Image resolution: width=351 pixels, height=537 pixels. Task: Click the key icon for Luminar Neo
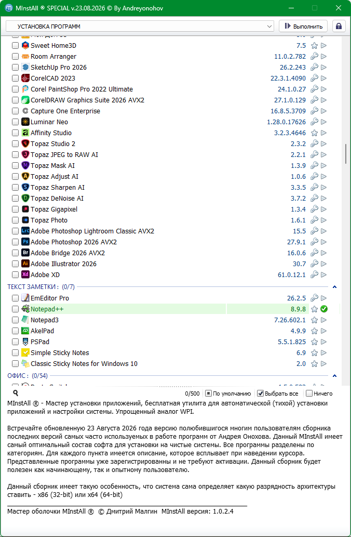(314, 122)
